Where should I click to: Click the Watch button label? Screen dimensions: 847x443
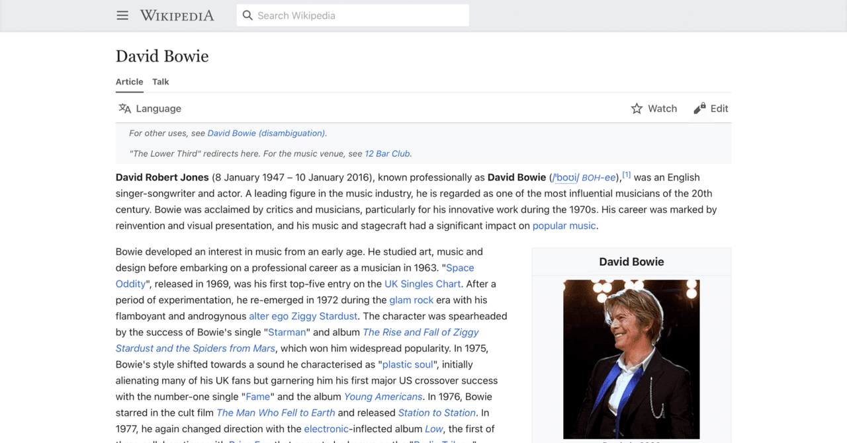pos(662,108)
